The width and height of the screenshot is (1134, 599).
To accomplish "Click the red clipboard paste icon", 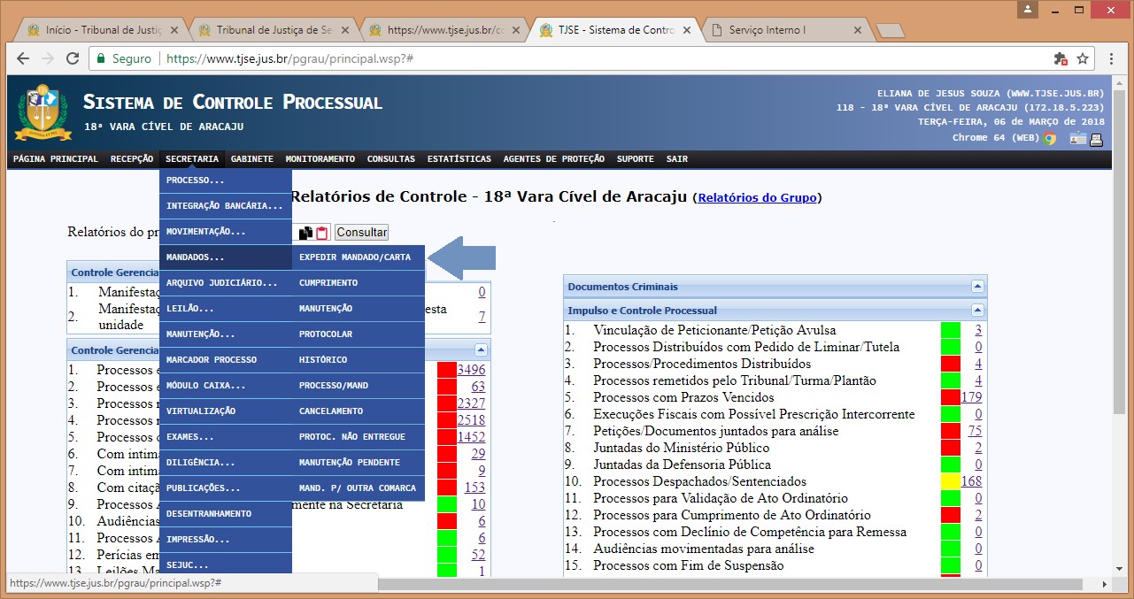I will click(322, 233).
